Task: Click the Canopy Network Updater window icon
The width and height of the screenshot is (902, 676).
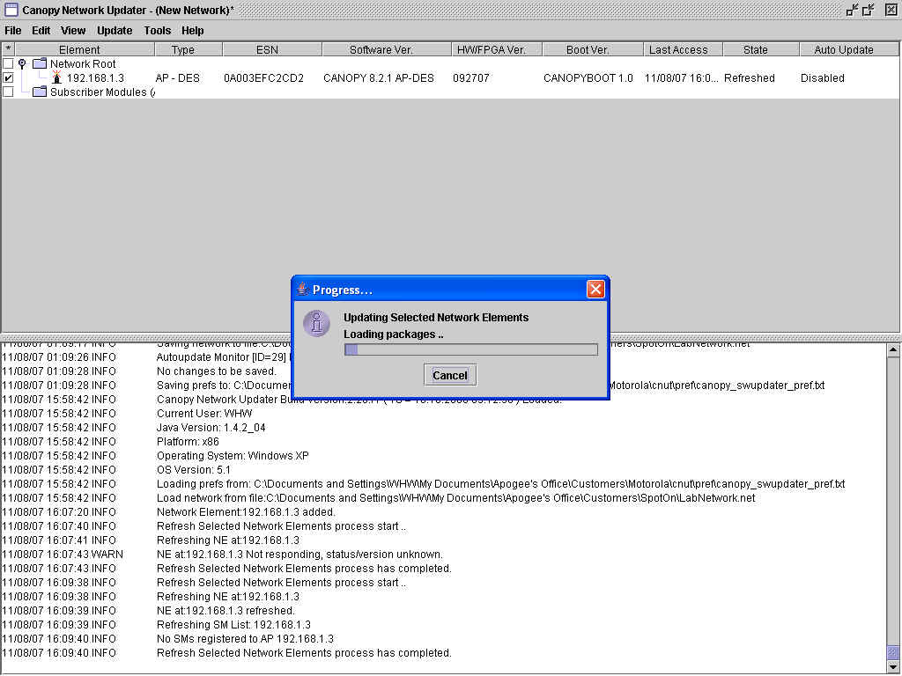Action: (11, 11)
